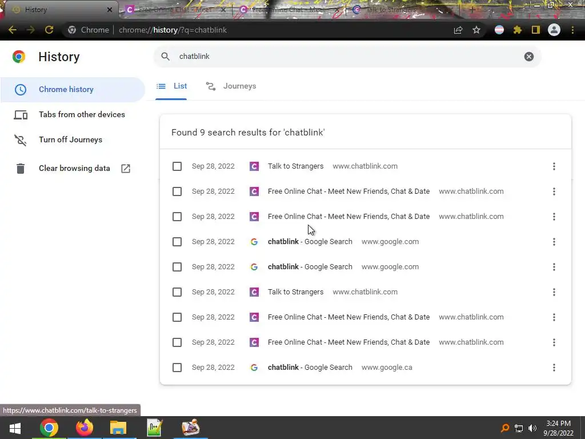Open the striped flag extension icon
The height and width of the screenshot is (439, 585).
pos(499,30)
